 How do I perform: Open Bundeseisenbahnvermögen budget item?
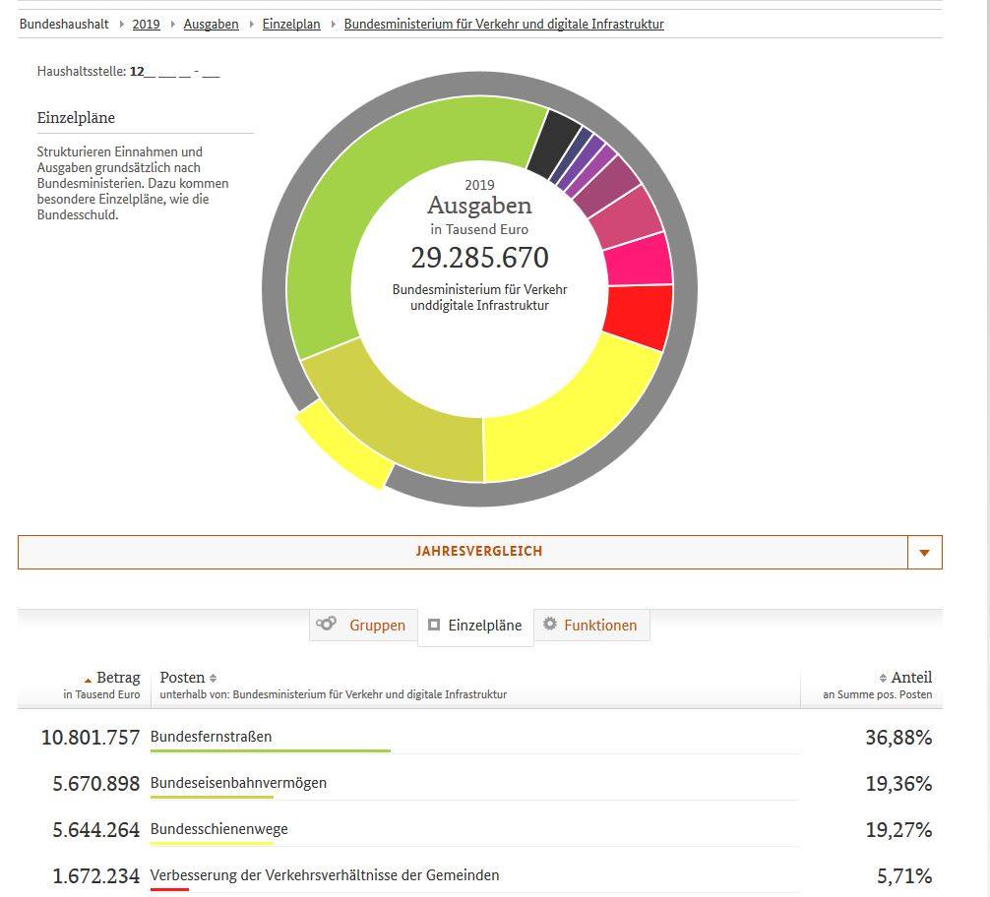[x=238, y=783]
